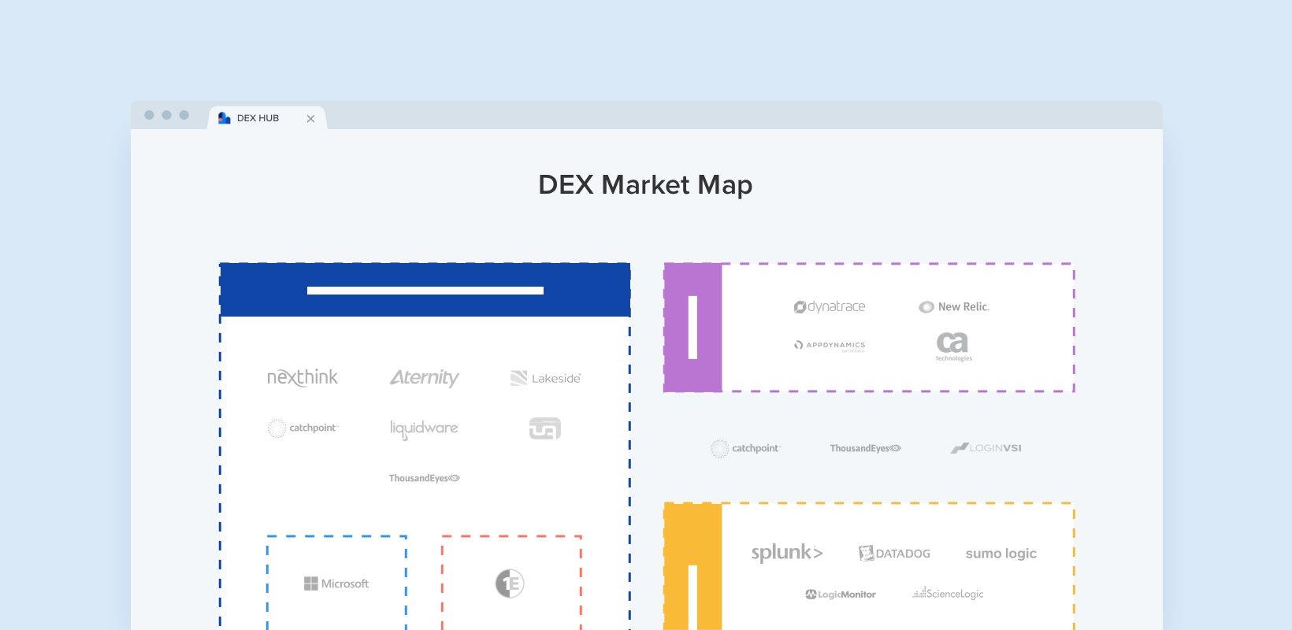Click the Lakeside logo
This screenshot has width=1292, height=630.
[x=545, y=378]
